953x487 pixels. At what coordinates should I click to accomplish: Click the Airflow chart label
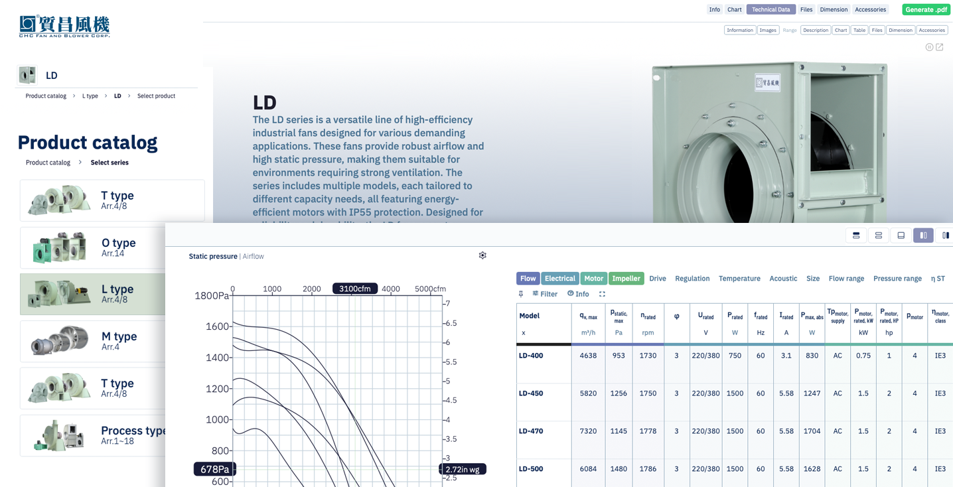point(254,256)
